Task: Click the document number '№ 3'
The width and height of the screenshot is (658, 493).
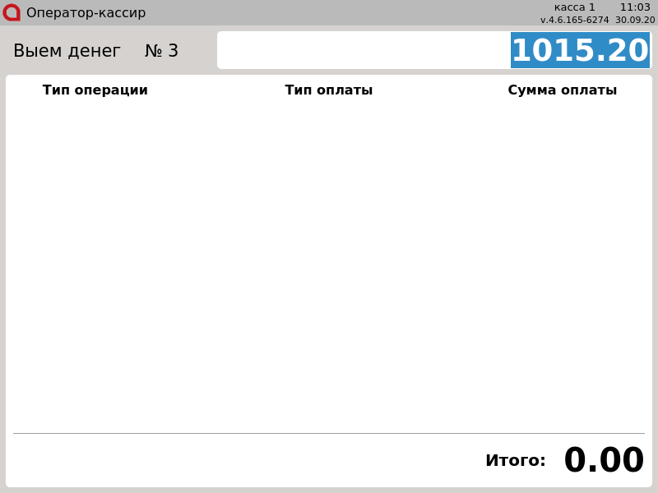Action: [161, 51]
